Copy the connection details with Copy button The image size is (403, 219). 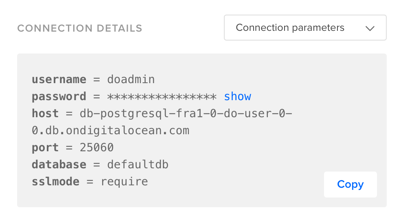click(350, 185)
